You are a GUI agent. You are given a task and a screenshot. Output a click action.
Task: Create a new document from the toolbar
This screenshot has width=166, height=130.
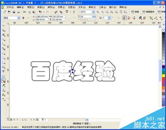coord(5,12)
